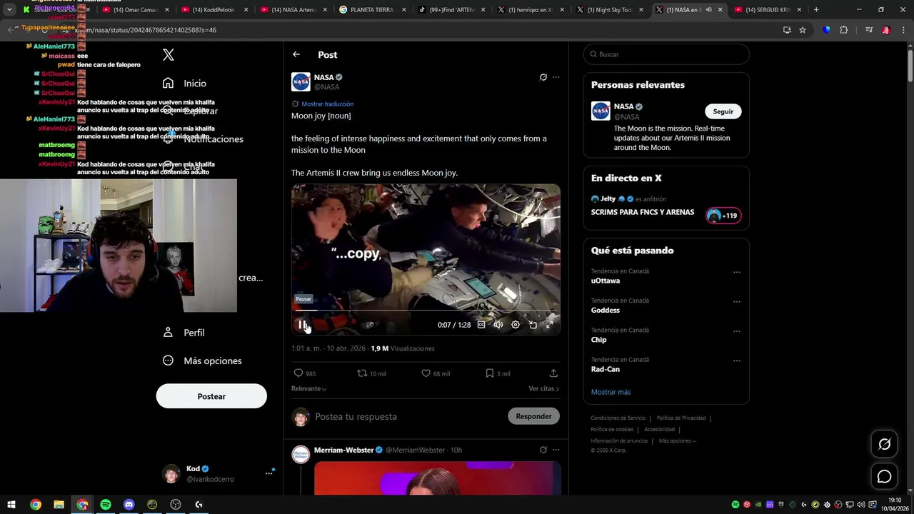Open the X logo home icon
914x514 pixels.
[169, 54]
